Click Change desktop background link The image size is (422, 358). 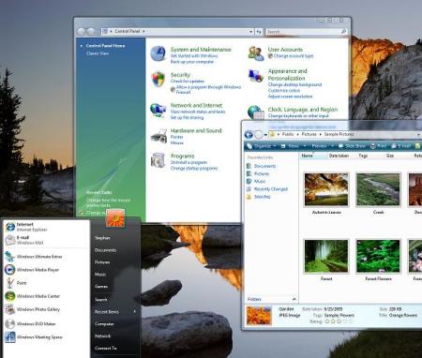(x=294, y=84)
